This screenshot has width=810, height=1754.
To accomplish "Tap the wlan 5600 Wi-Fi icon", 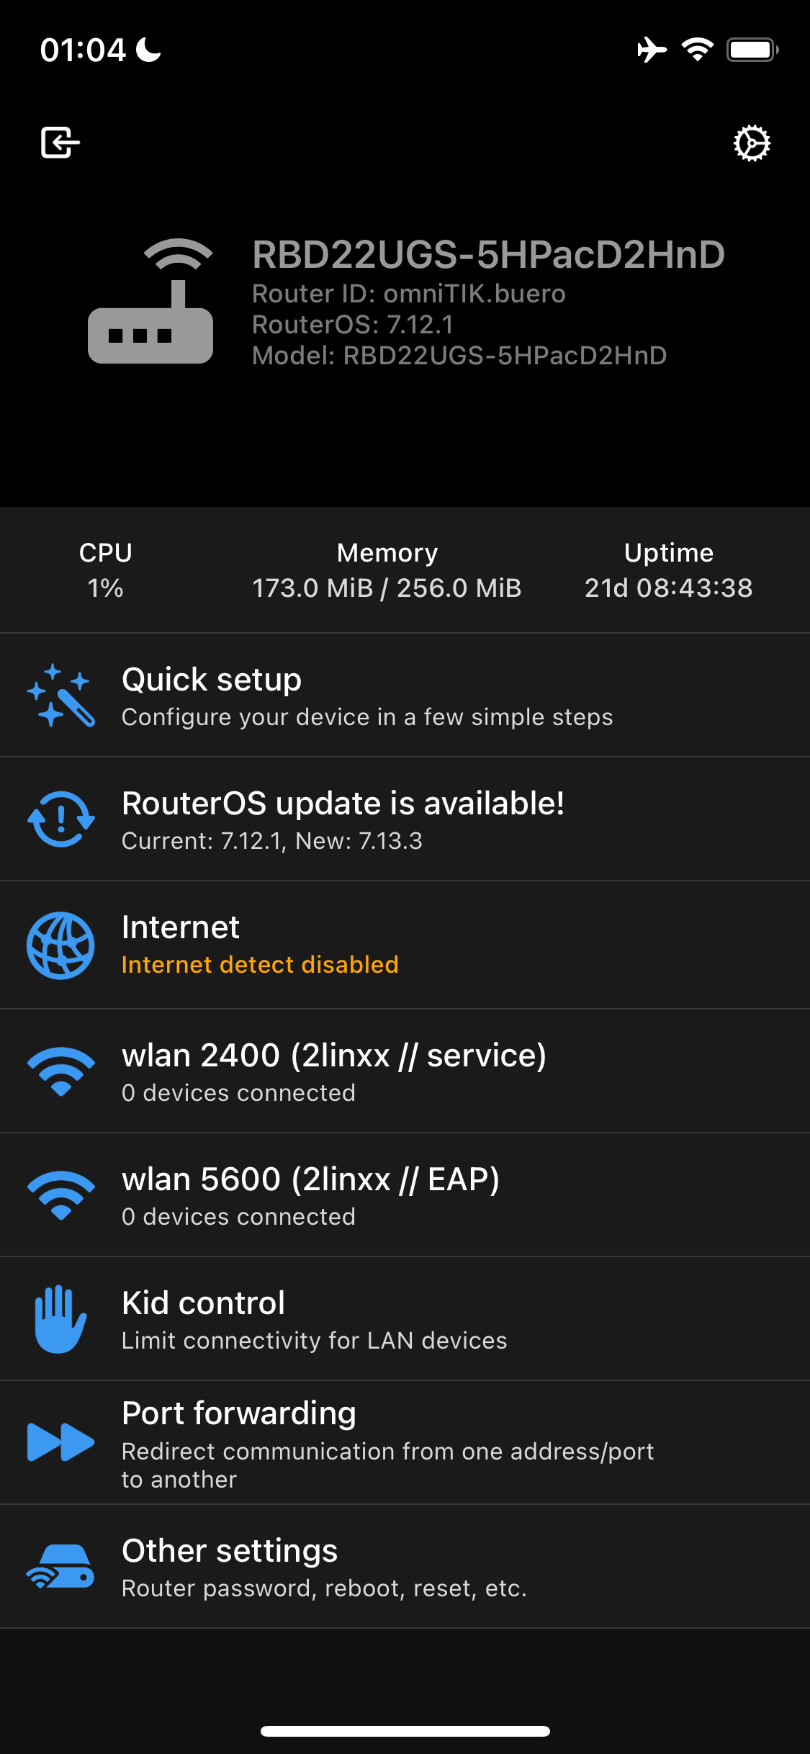I will pyautogui.click(x=60, y=1195).
